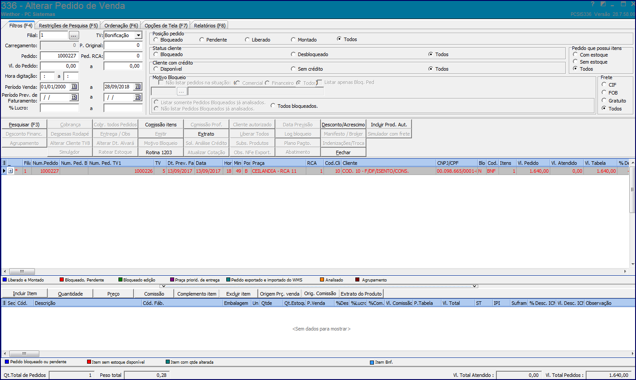636x380 pixels.
Task: Click red Bloqueado, Pendente legend swatch
Action: [61, 280]
